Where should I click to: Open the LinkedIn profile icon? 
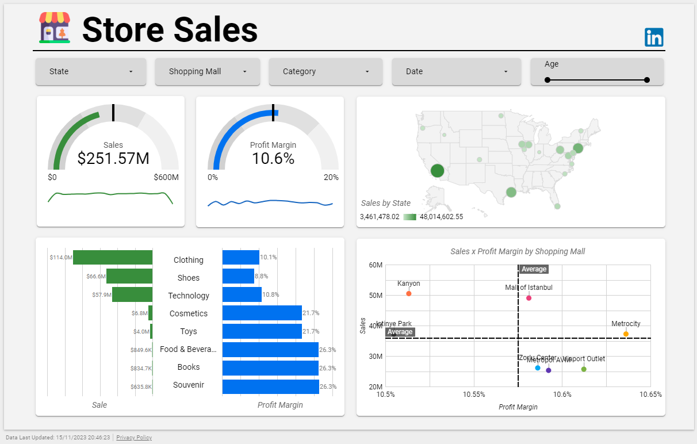pos(654,37)
